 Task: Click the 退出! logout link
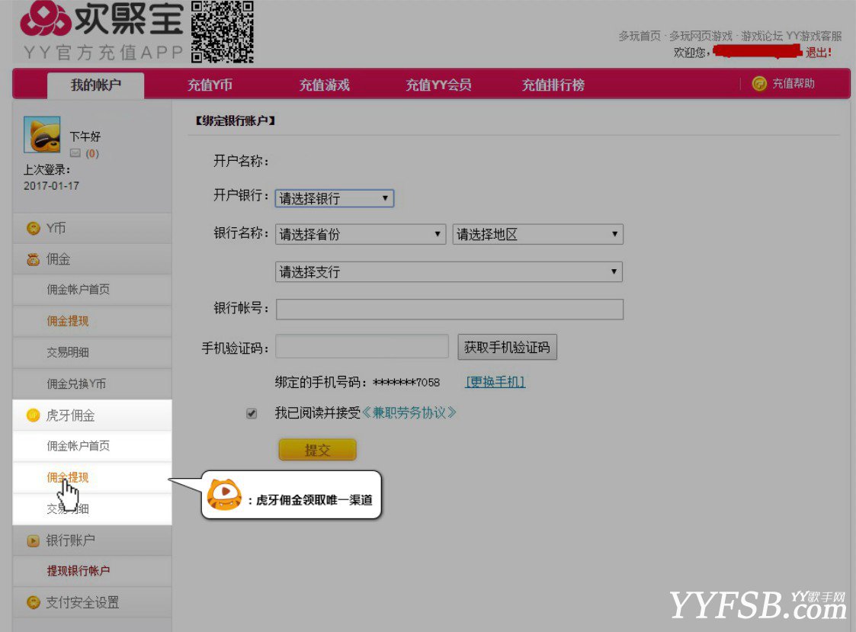coord(819,53)
